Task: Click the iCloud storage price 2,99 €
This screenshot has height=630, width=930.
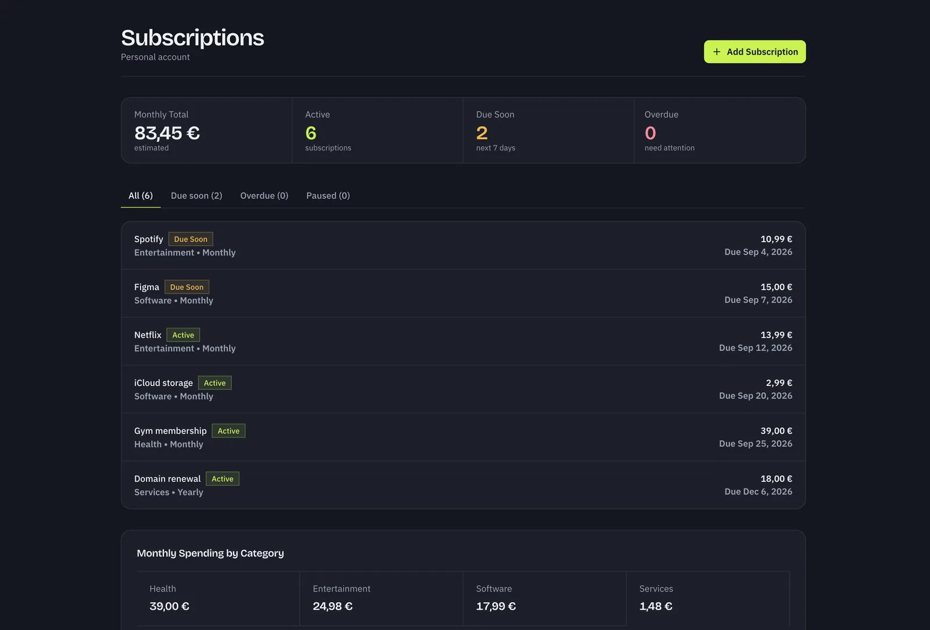Action: (x=779, y=383)
